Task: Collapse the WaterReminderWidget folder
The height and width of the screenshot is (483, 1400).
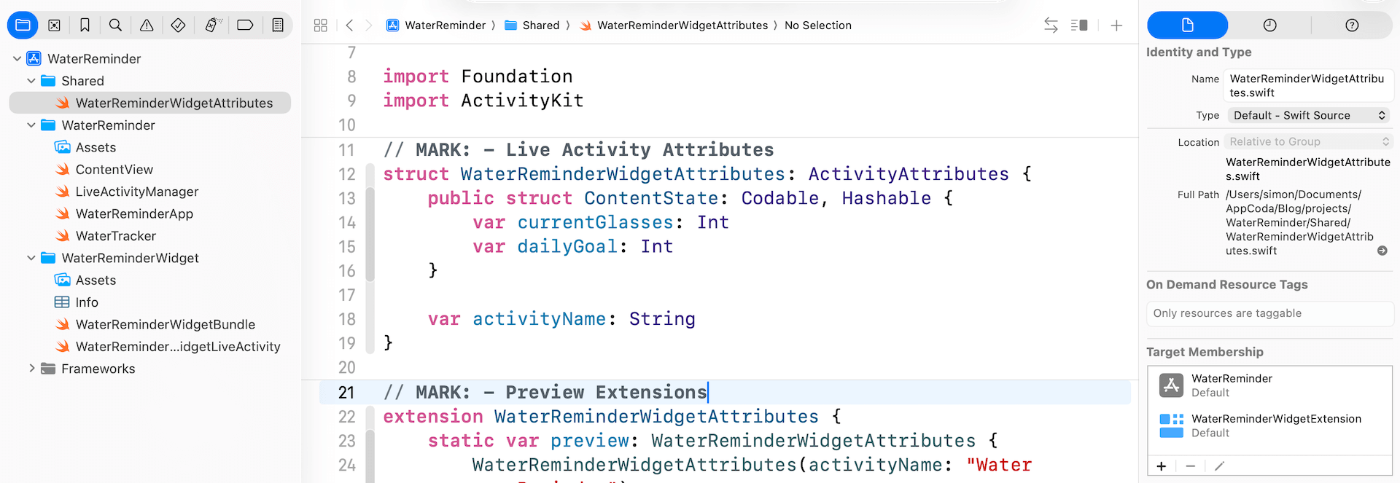Action: [x=31, y=258]
